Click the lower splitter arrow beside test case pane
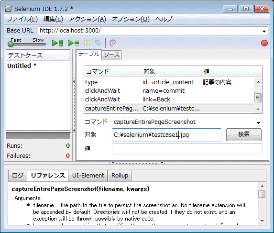This screenshot has height=233, width=274. coord(74,131)
